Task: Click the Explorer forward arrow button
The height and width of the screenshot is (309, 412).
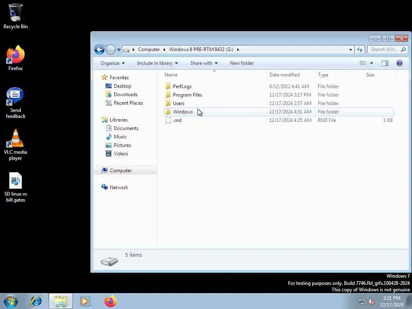Action: 111,49
